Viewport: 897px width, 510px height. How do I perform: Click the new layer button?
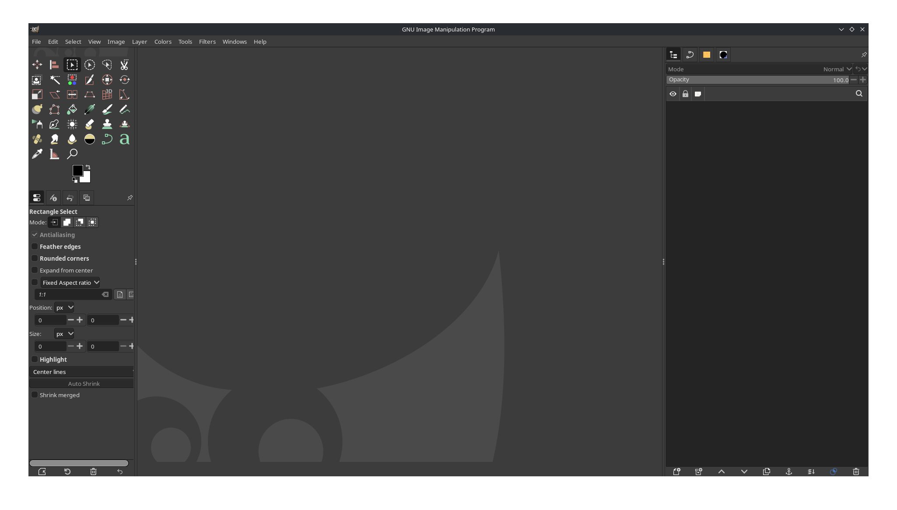pos(677,472)
